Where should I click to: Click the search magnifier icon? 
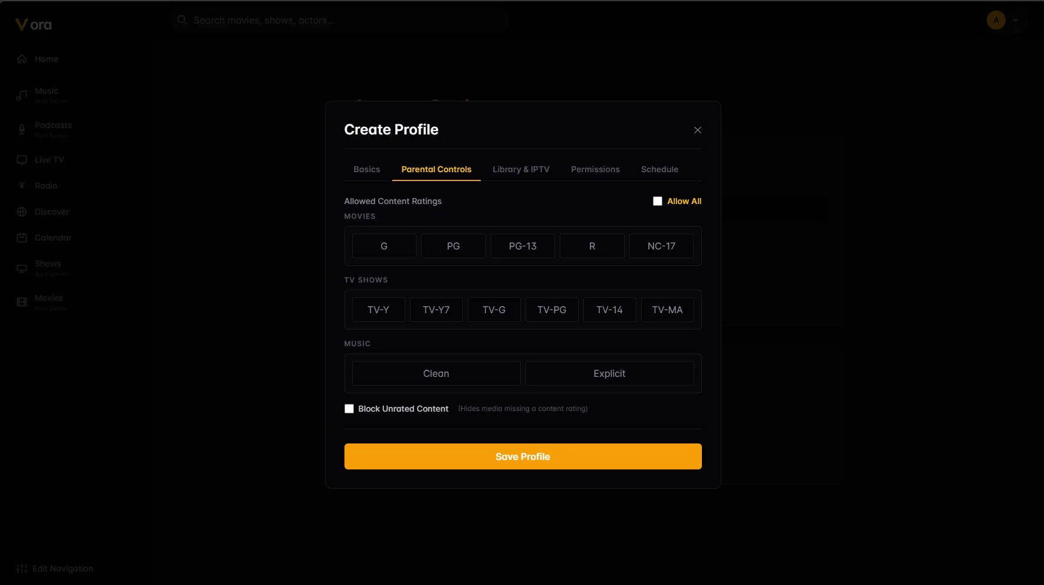tap(182, 20)
